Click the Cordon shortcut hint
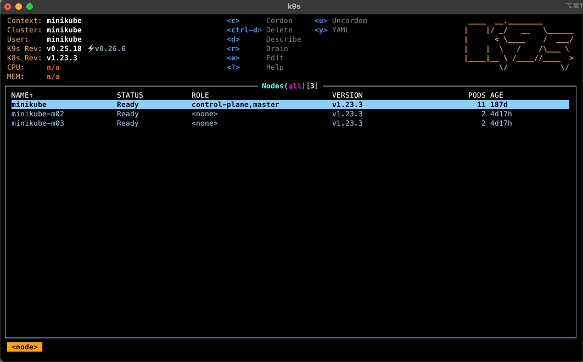This screenshot has width=583, height=362. [279, 20]
